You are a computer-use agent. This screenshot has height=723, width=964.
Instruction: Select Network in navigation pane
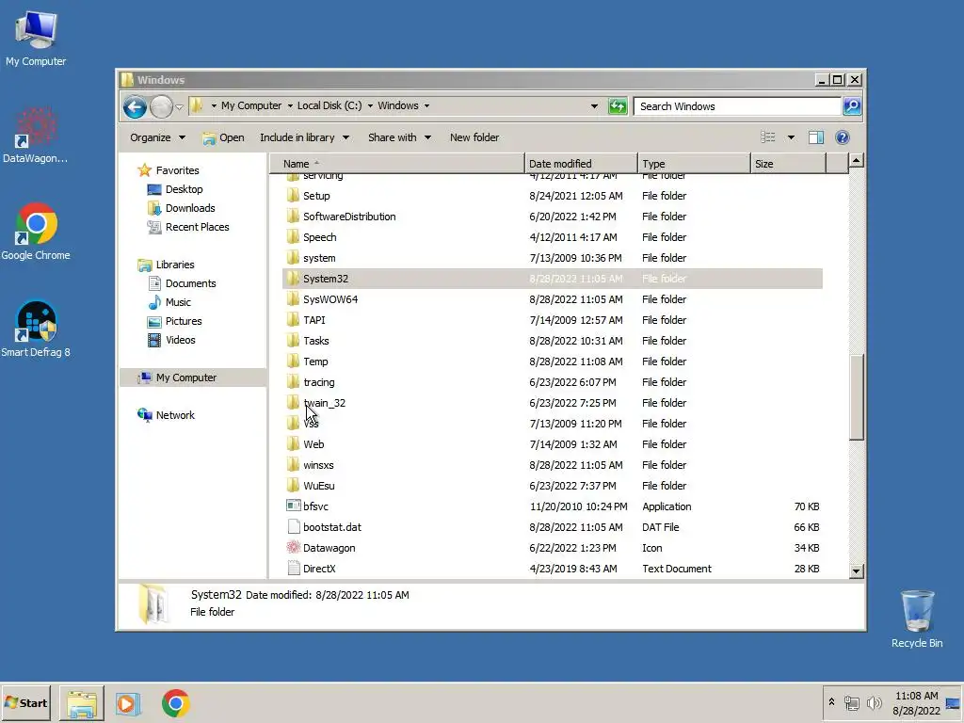tap(174, 415)
